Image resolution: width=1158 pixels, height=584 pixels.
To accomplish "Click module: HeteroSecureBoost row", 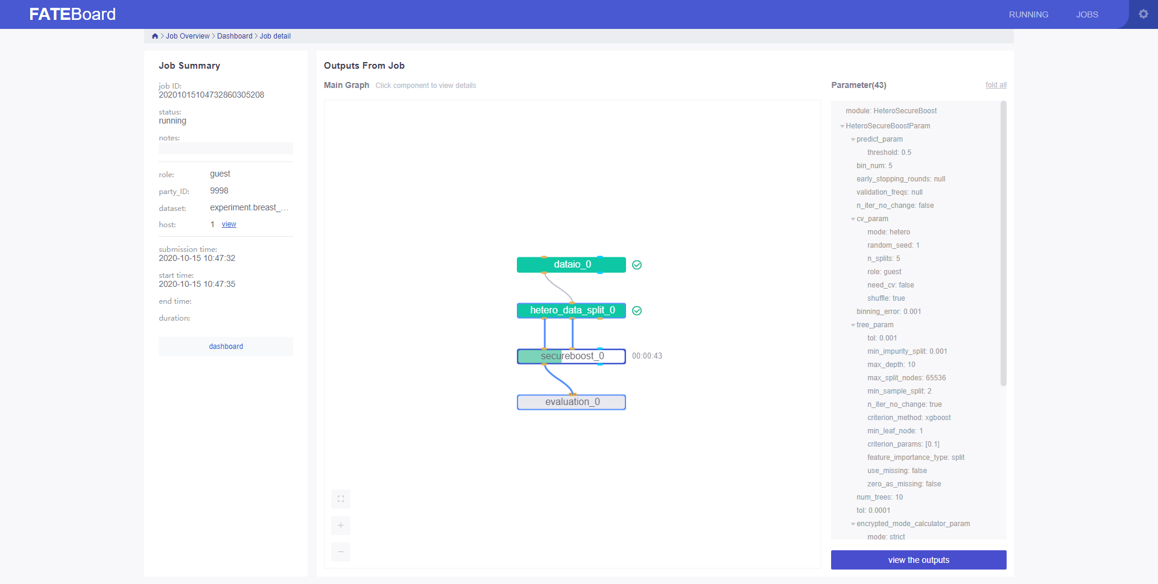I will coord(891,111).
